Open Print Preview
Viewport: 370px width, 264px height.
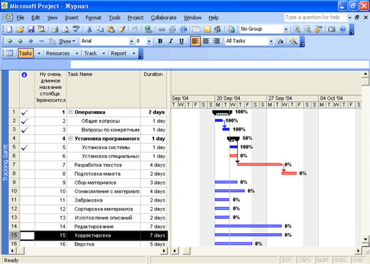65,29
